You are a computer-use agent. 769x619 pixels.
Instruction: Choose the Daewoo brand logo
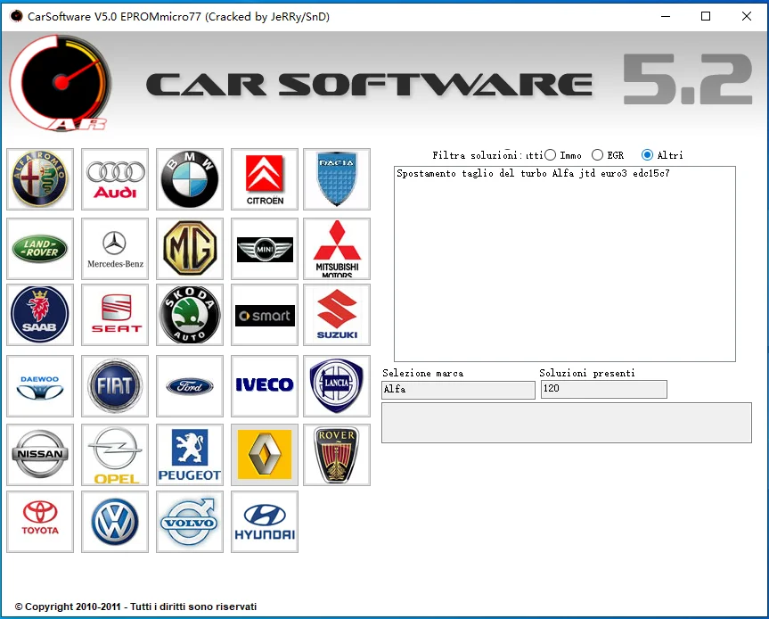tap(40, 386)
